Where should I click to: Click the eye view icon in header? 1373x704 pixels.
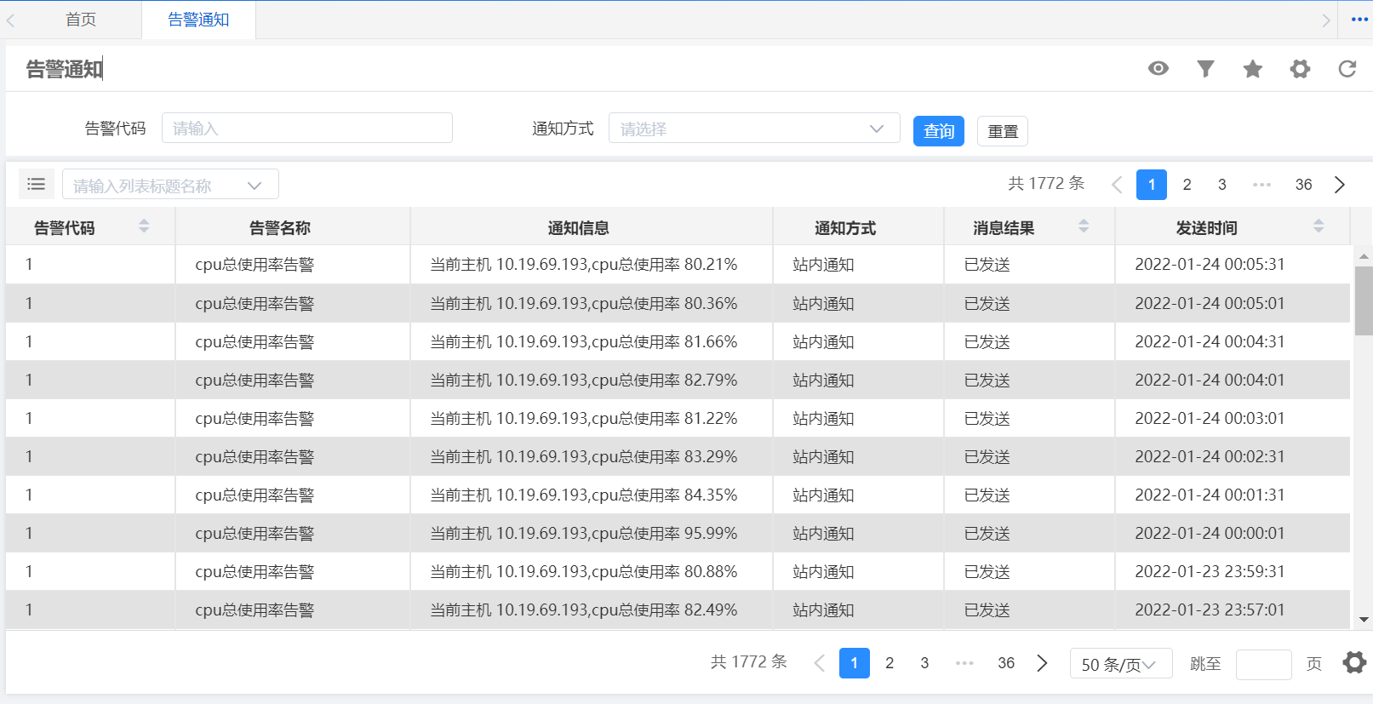point(1158,68)
